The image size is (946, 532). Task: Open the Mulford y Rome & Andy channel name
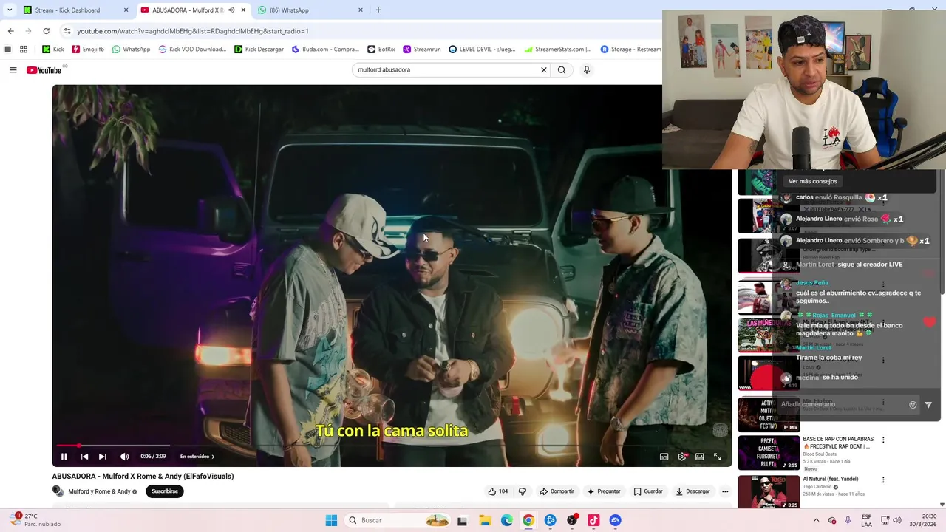click(99, 491)
